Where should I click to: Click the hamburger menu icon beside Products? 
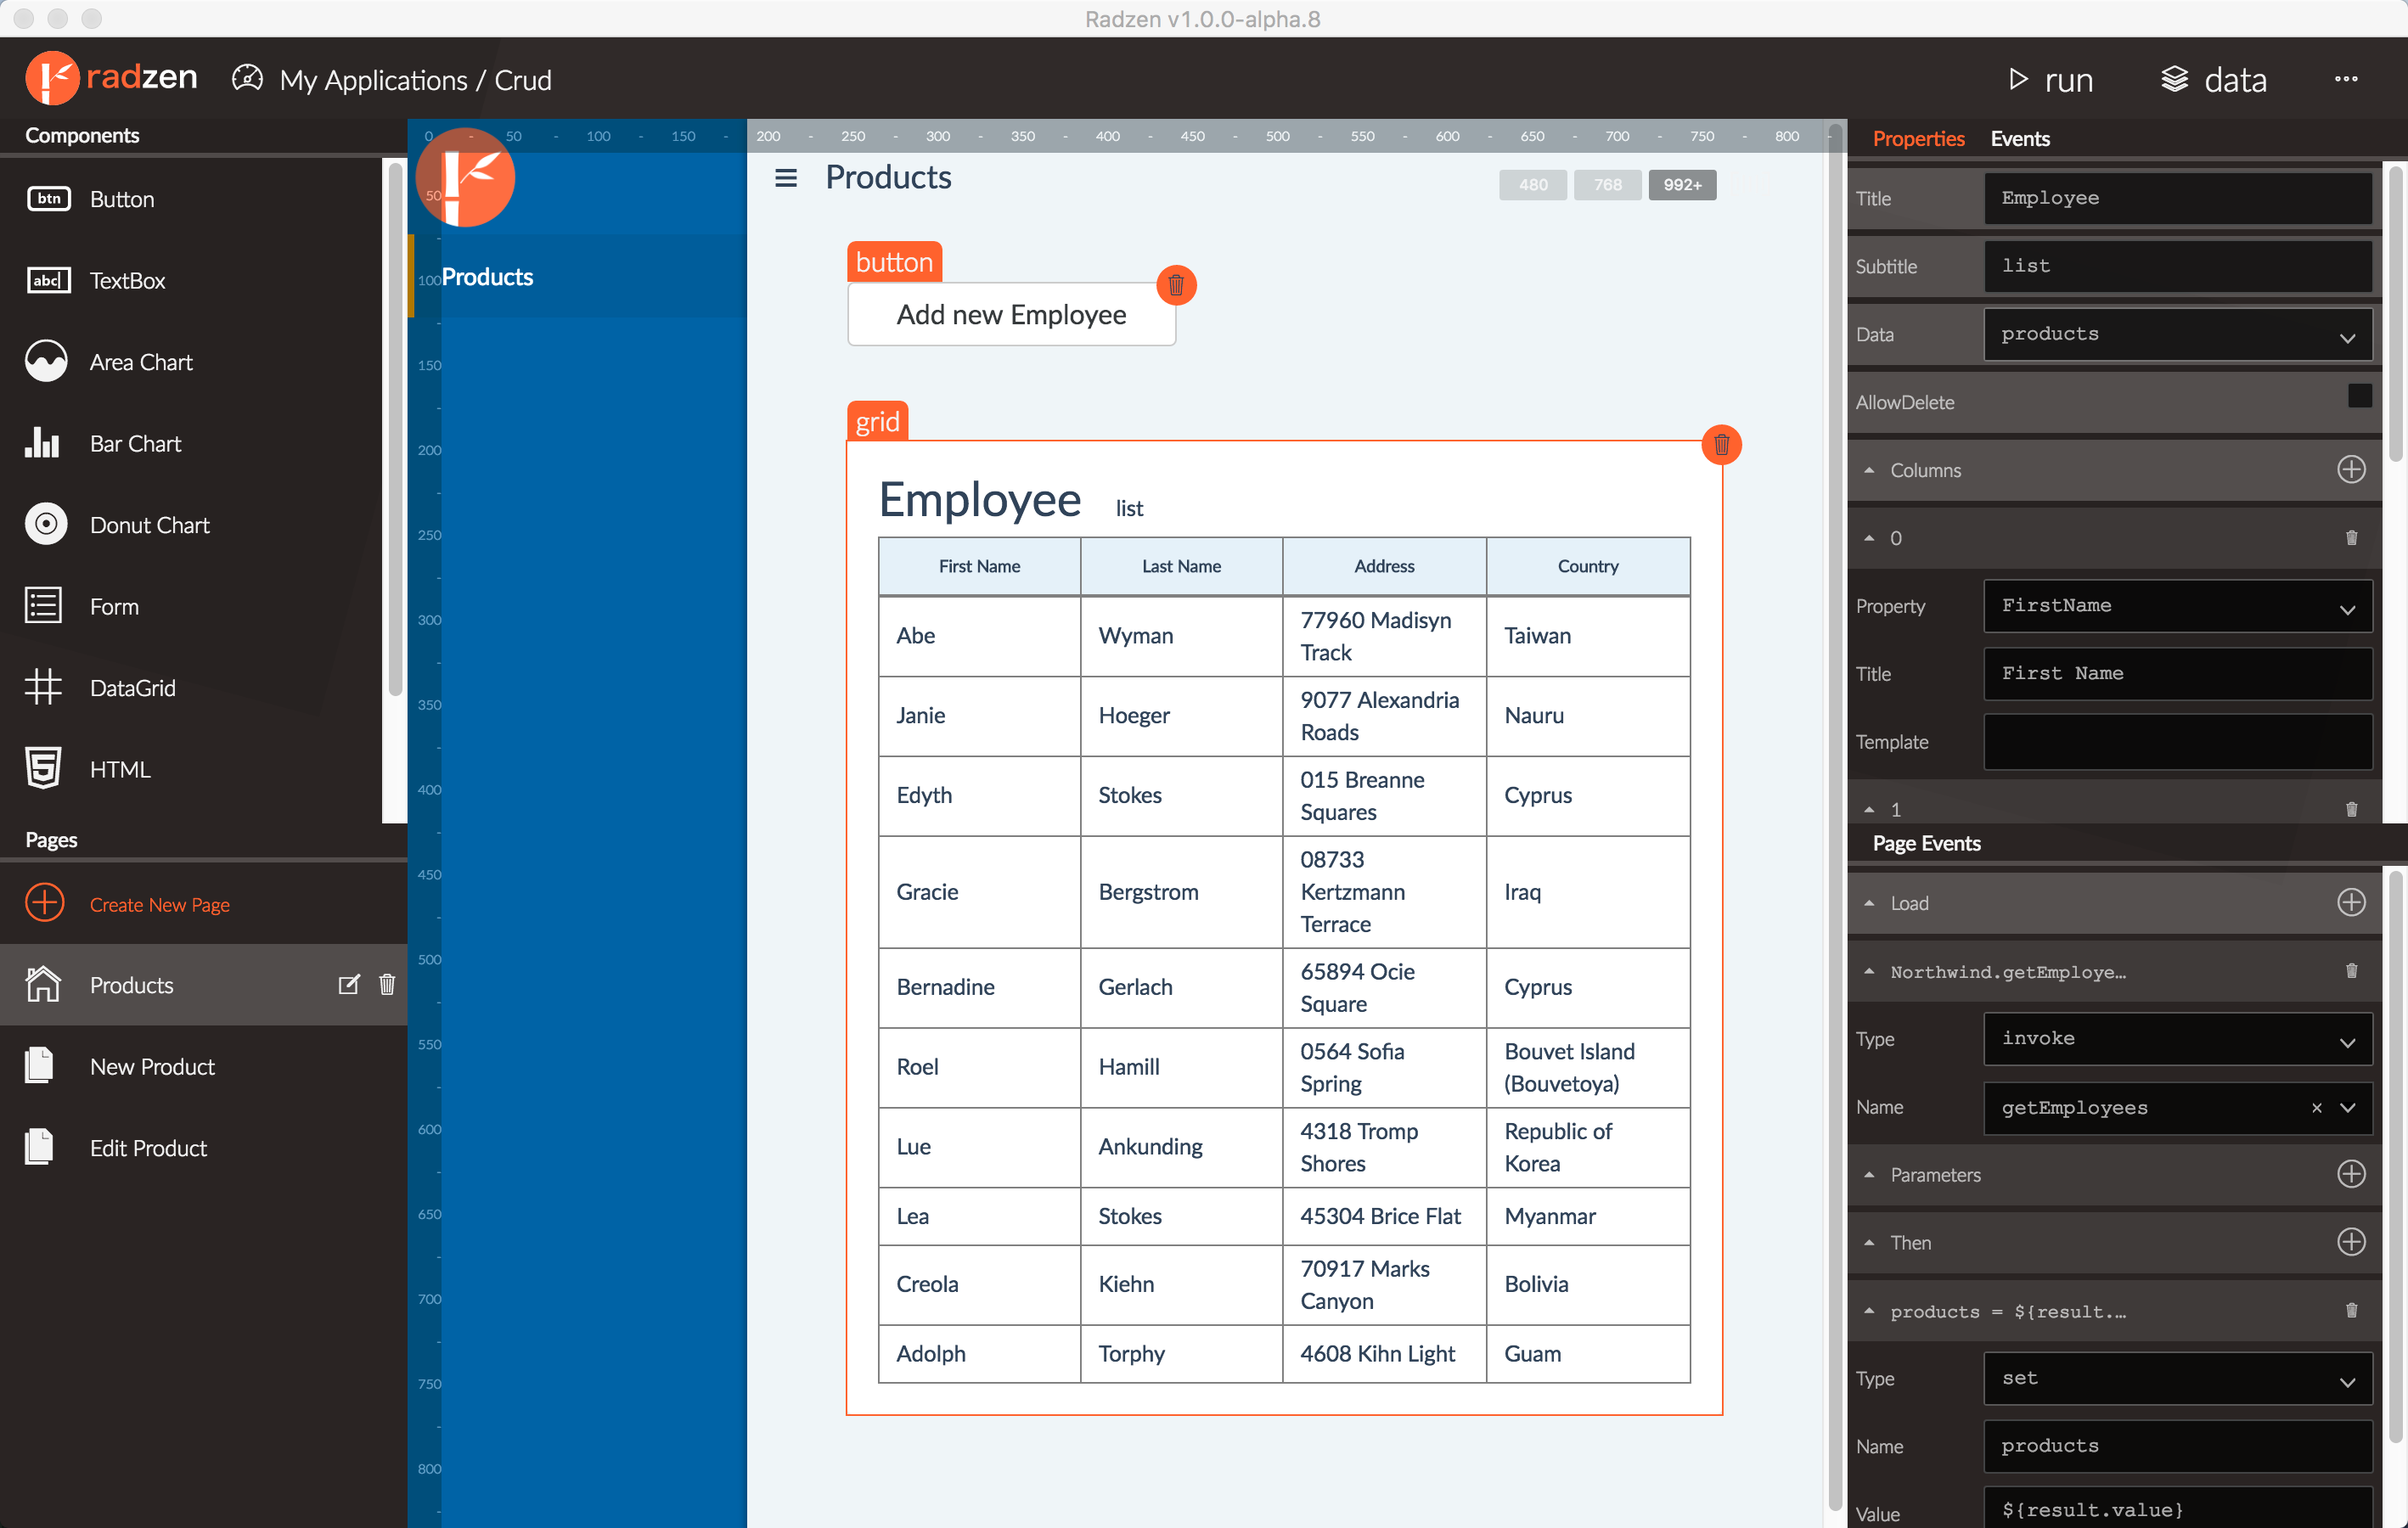point(786,178)
